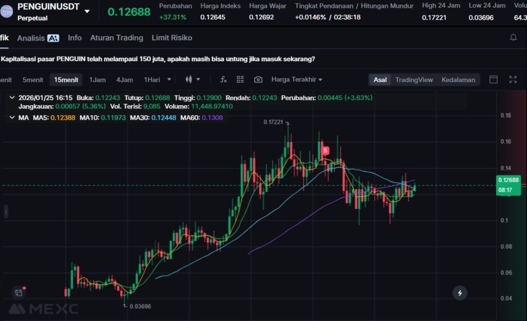The image size is (527, 321).
Task: Open the chart grid settings icon
Action: point(240,80)
